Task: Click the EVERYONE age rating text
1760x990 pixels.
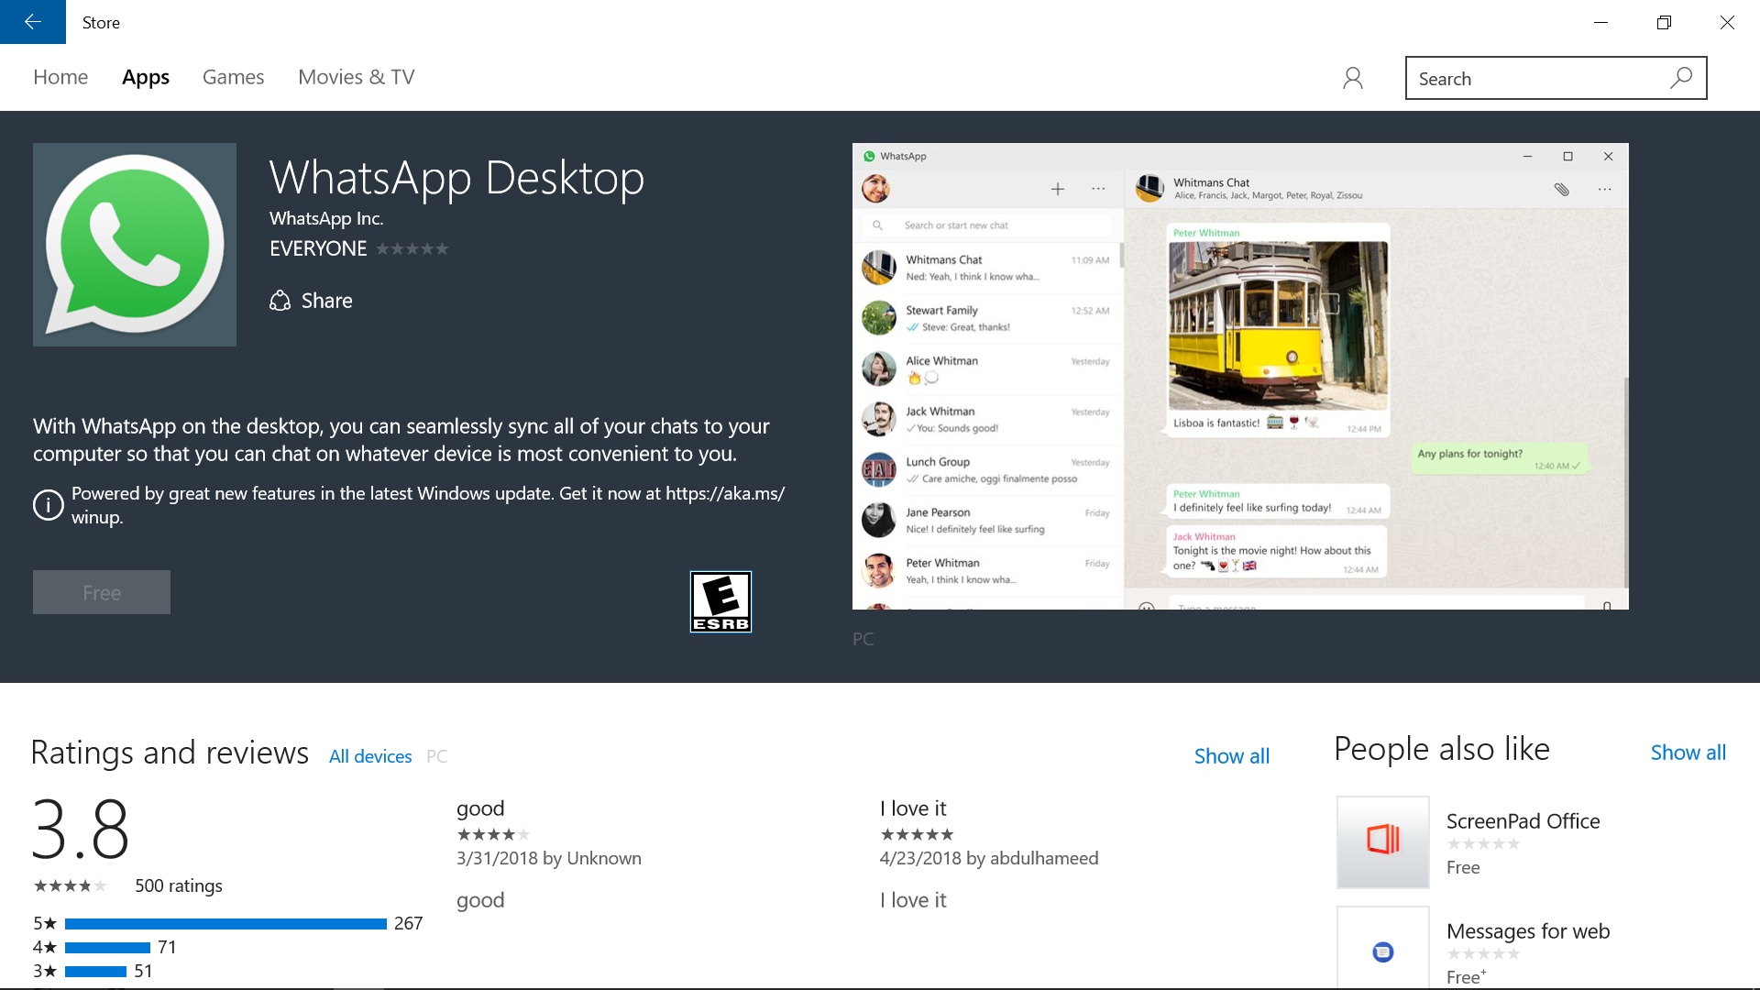Action: tap(318, 248)
